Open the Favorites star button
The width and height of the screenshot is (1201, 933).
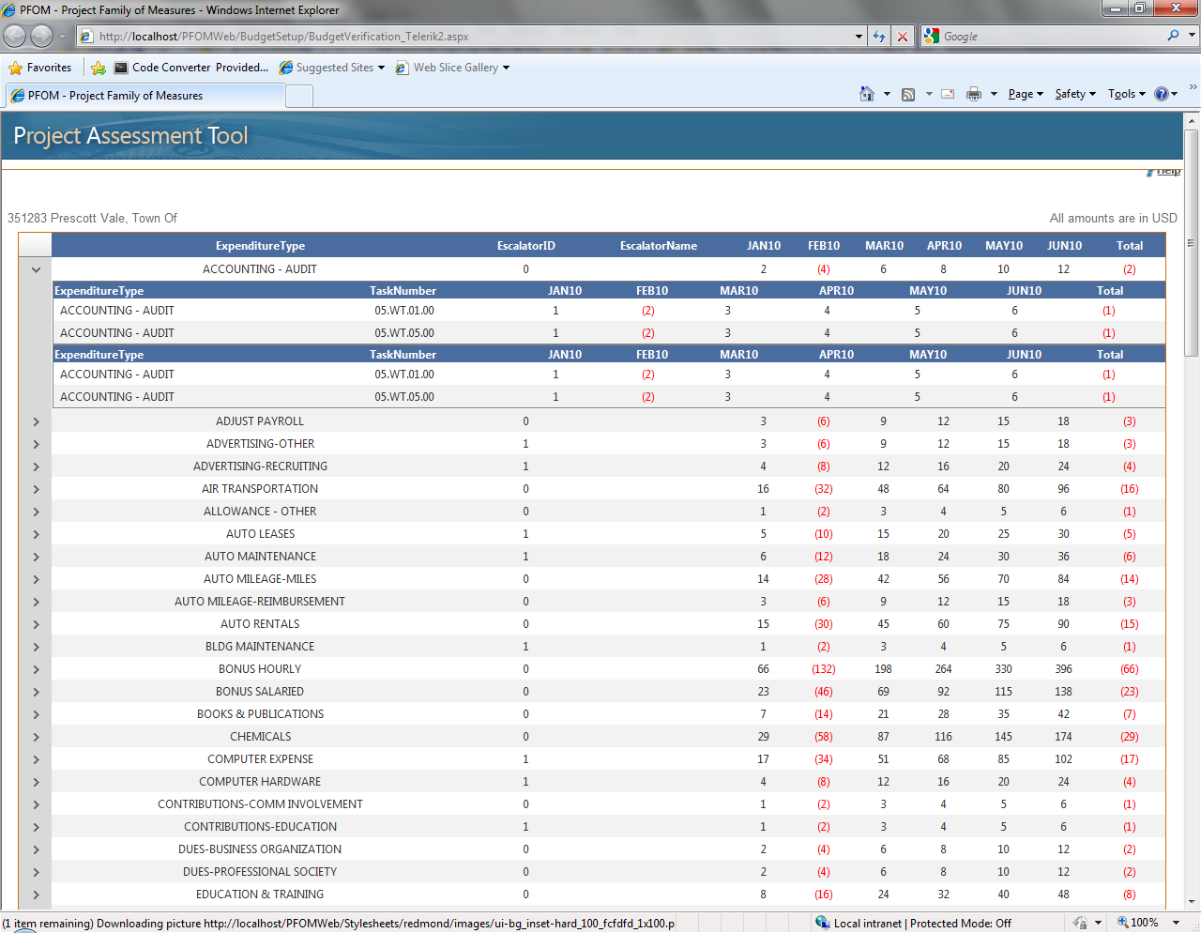coord(40,68)
